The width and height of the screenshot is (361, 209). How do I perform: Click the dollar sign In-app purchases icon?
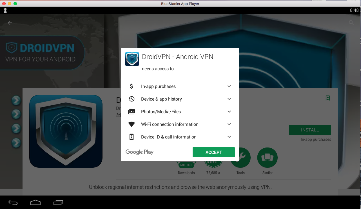pyautogui.click(x=132, y=86)
